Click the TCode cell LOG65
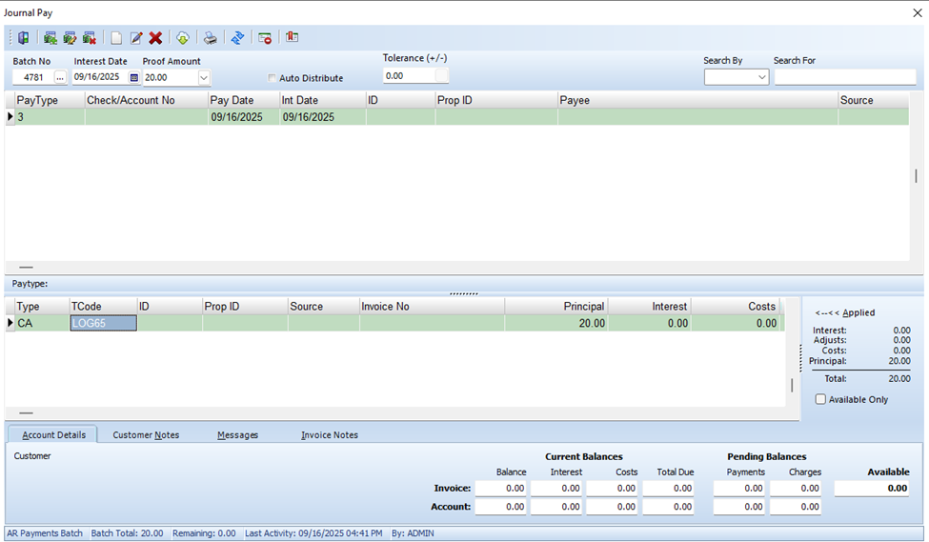The width and height of the screenshot is (929, 542). point(103,323)
